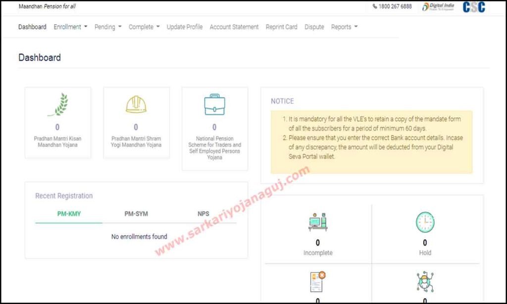Screen dimensions: 507x304
Task: Click the yellow hard hat Shram Yogi icon
Action: (136, 104)
